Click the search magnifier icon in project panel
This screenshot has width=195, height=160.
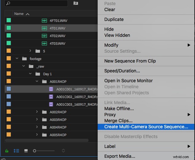coord(8,3)
